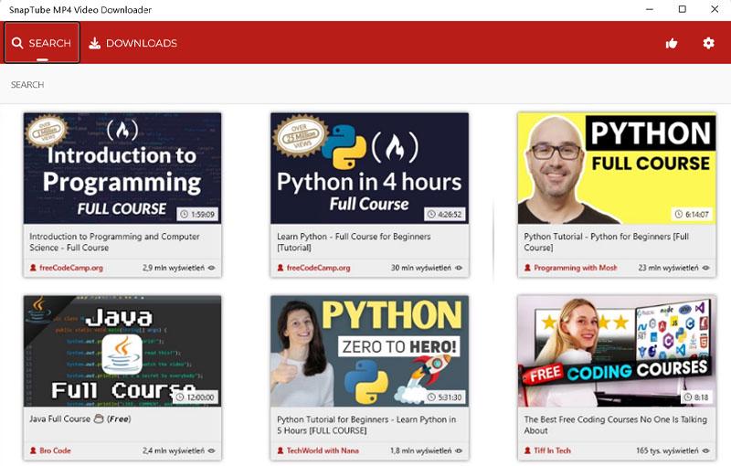Click the download arrow icon in header
Image resolution: width=731 pixels, height=466 pixels.
pyautogui.click(x=95, y=43)
